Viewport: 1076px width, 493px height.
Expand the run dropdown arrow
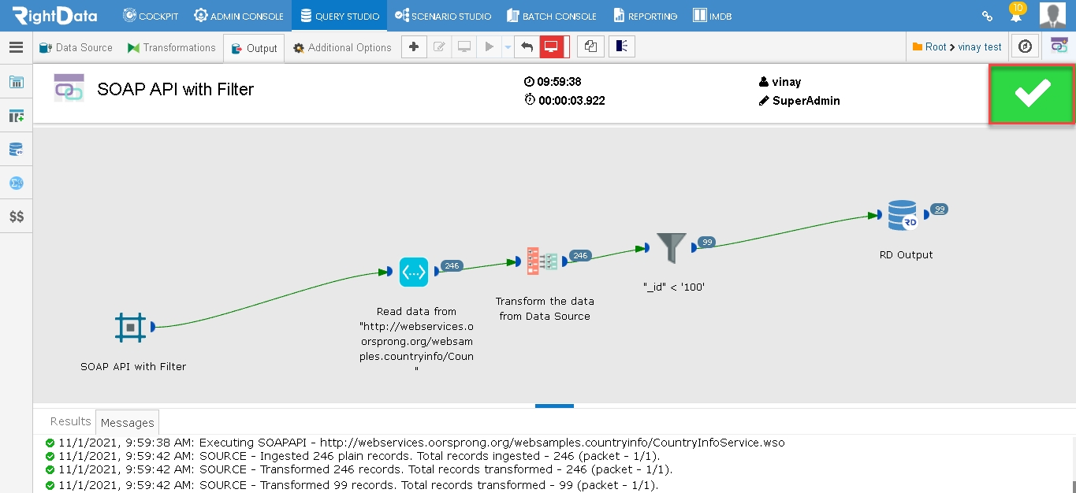[508, 47]
